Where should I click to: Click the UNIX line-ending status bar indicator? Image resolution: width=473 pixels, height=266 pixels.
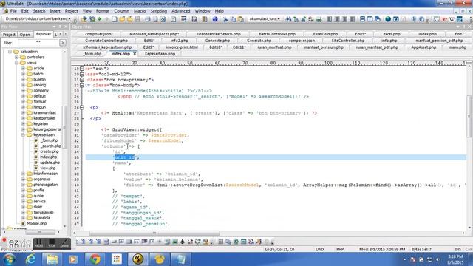click(320, 250)
